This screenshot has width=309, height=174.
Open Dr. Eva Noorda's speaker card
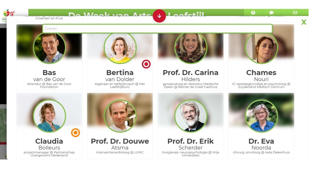261,126
